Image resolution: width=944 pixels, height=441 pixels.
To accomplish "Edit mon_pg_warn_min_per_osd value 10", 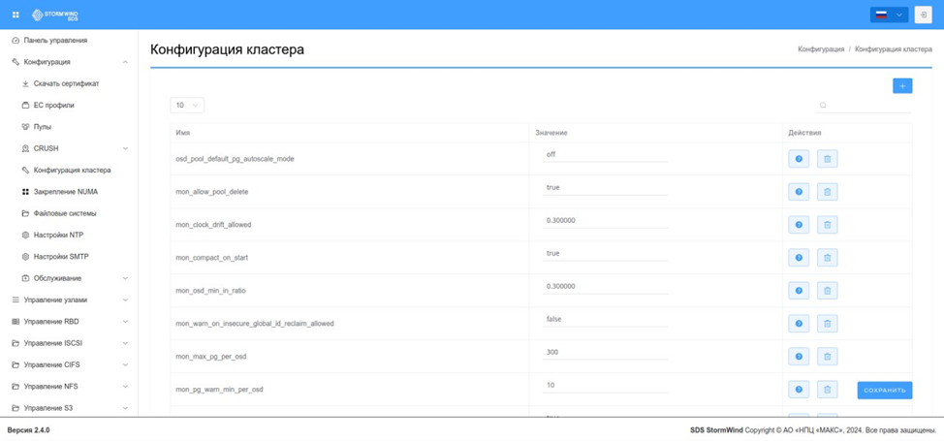I will tap(605, 385).
